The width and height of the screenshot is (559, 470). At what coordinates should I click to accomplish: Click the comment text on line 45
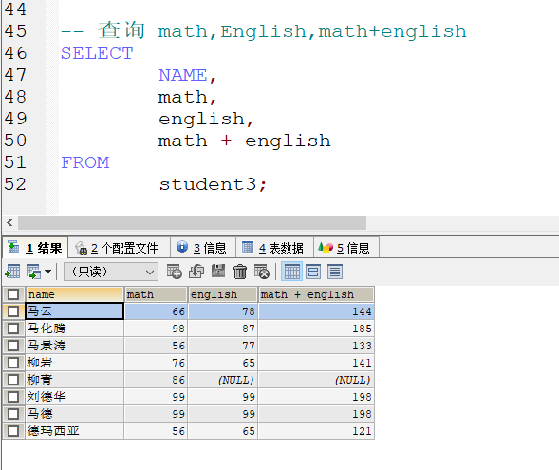264,30
